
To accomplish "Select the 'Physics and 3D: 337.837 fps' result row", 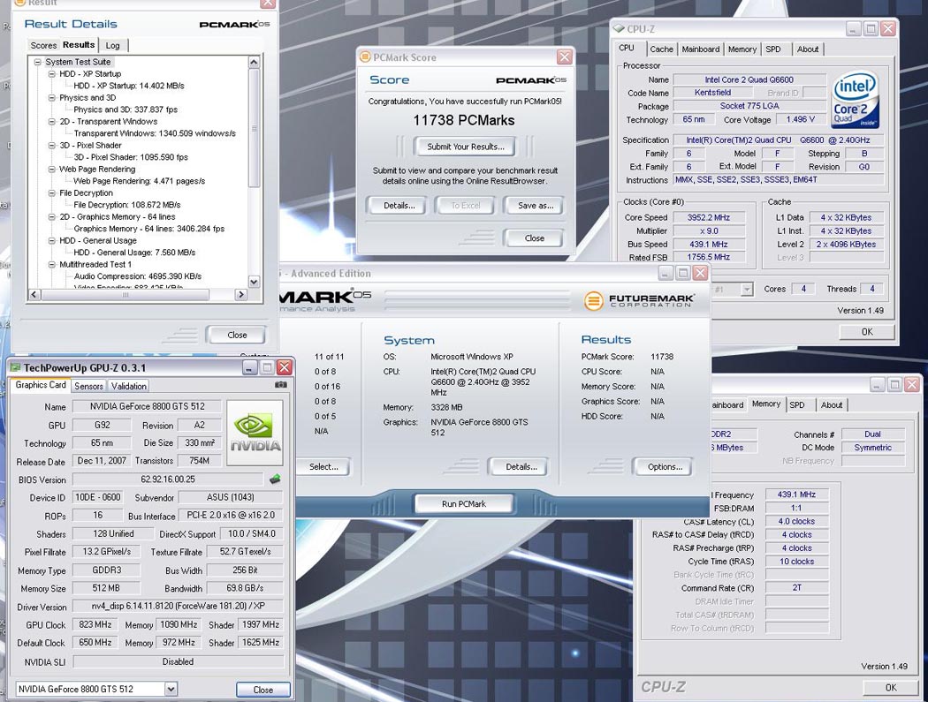I will coord(126,109).
